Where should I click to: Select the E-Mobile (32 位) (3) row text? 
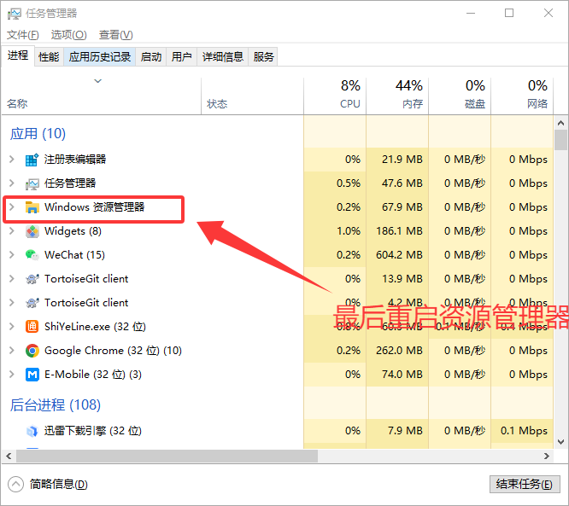[x=93, y=375]
